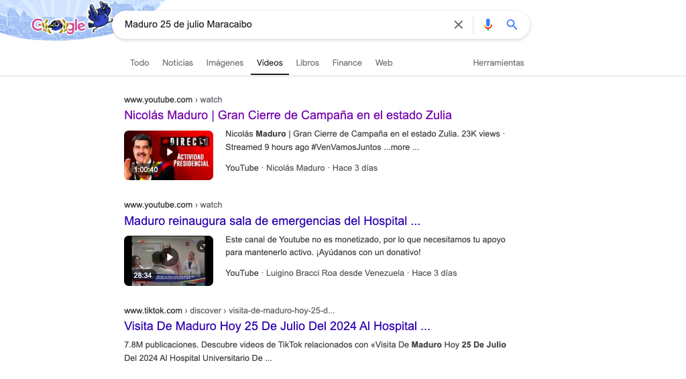The height and width of the screenshot is (379, 686).
Task: Click the search field containing Maduro query
Action: pyautogui.click(x=282, y=25)
